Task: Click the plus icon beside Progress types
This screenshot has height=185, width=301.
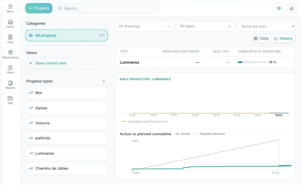Action: [x=104, y=81]
